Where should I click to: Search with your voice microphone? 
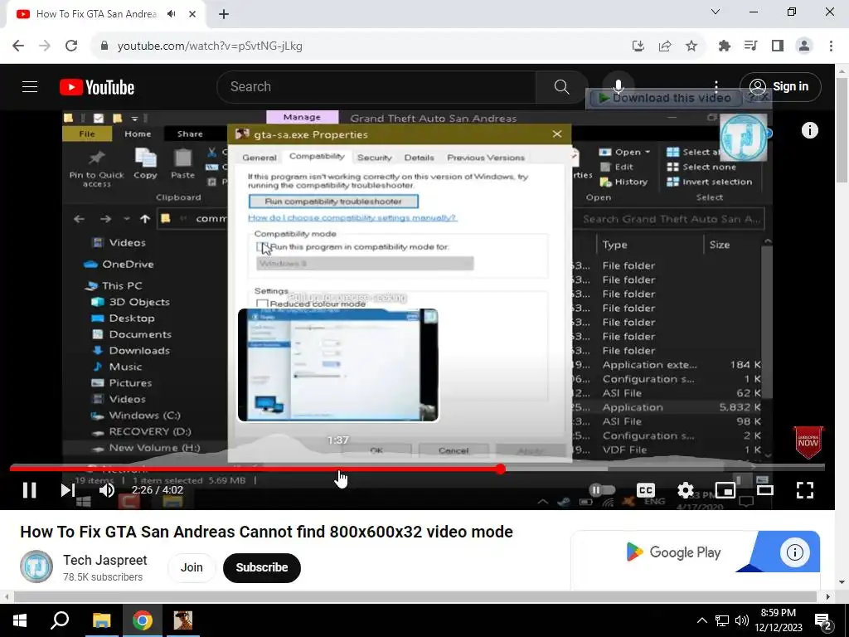(x=619, y=85)
